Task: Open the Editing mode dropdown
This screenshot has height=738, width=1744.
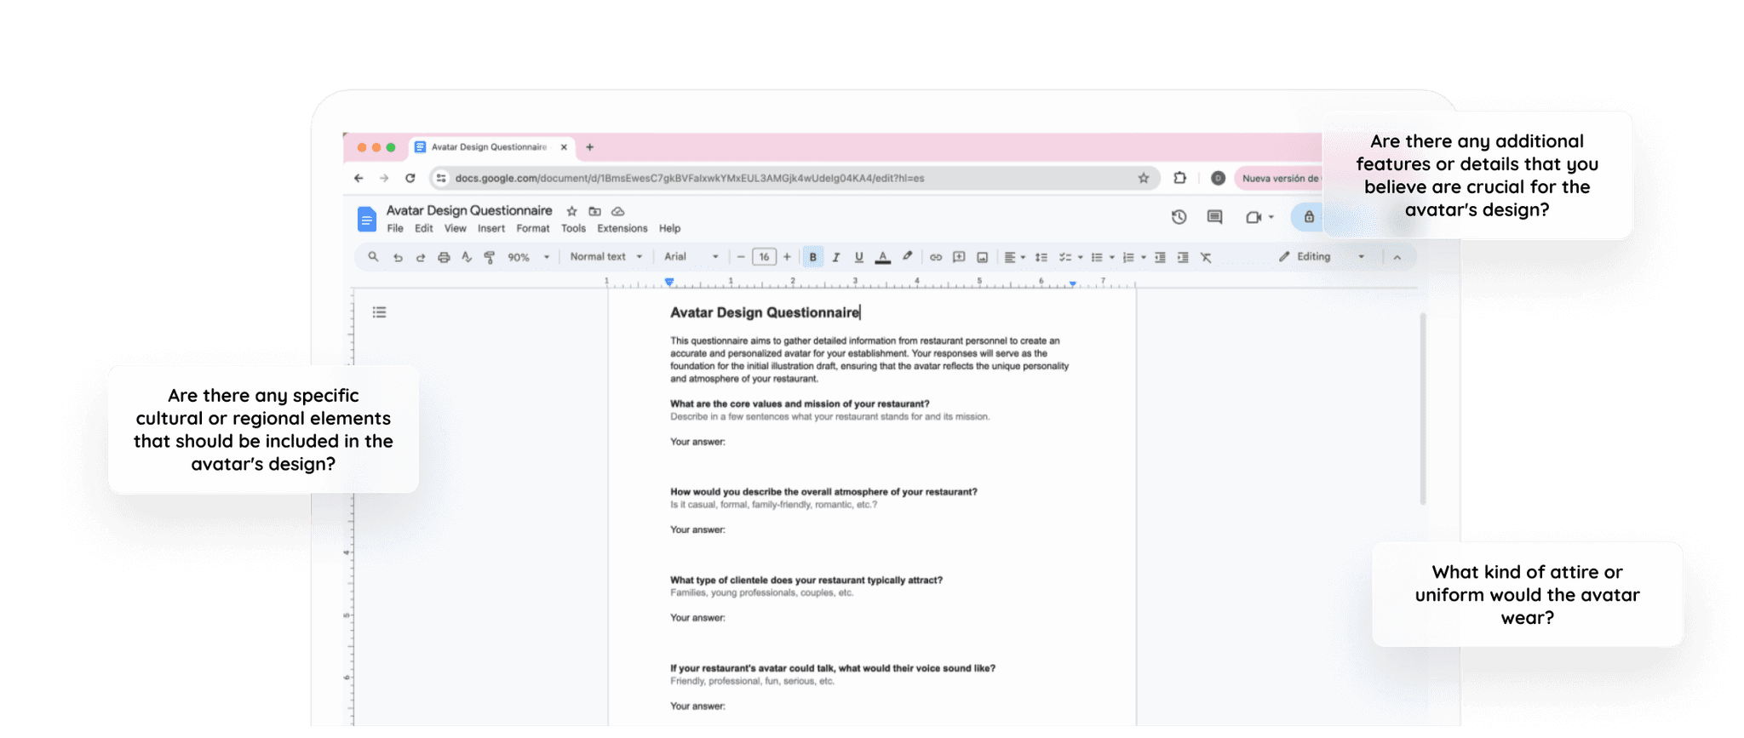Action: 1322,257
